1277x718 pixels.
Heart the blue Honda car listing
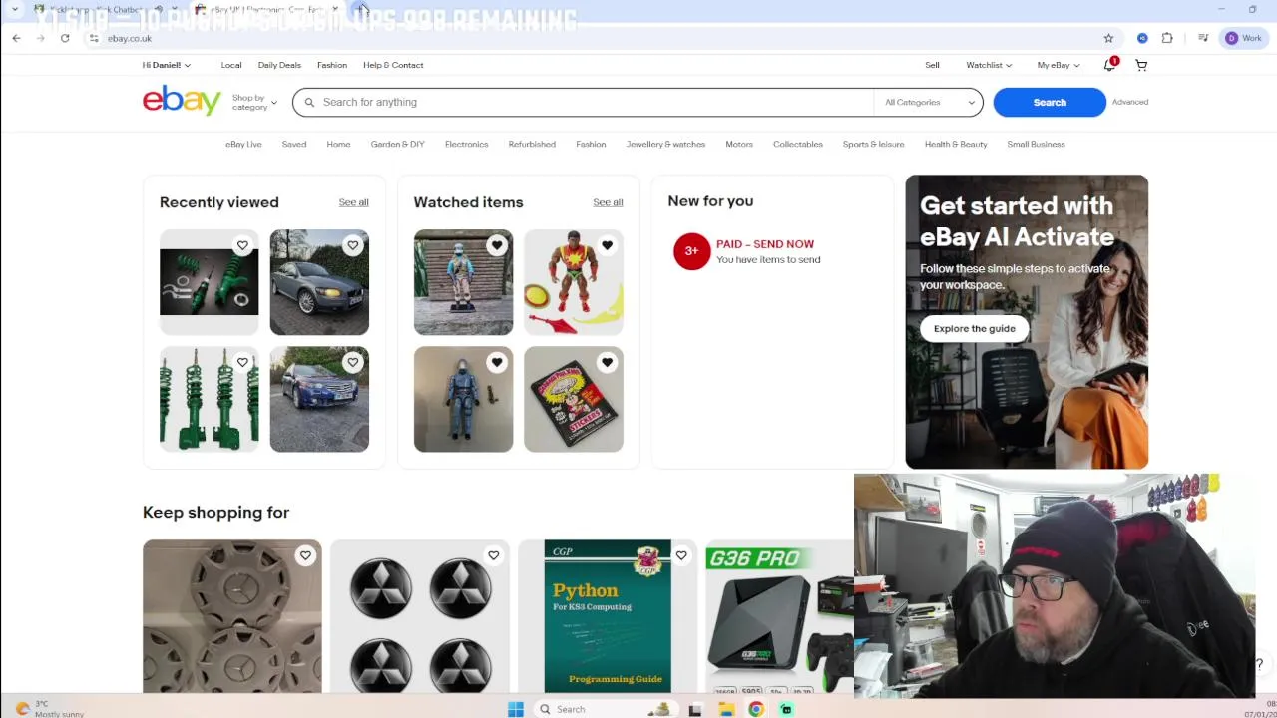pyautogui.click(x=352, y=362)
